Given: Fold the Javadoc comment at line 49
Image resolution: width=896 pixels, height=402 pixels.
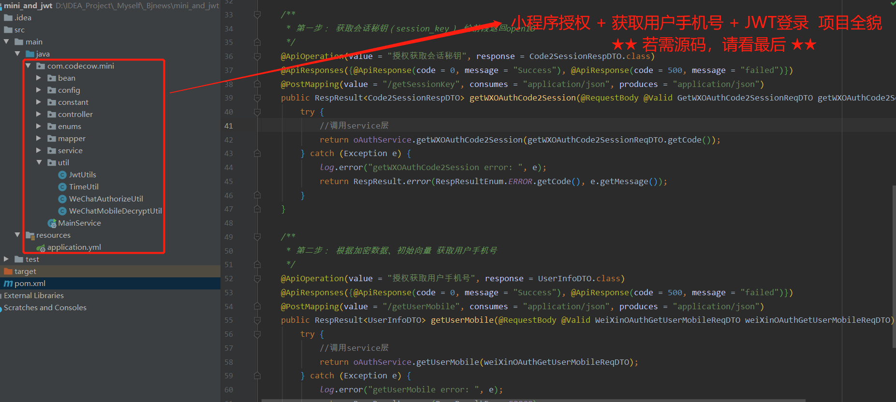Looking at the screenshot, I should tap(257, 237).
